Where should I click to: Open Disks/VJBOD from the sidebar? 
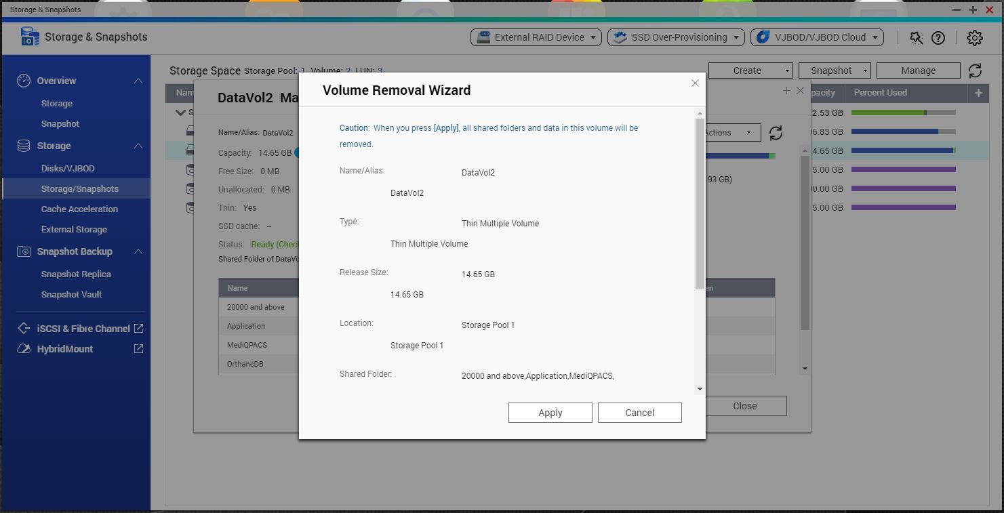[68, 169]
